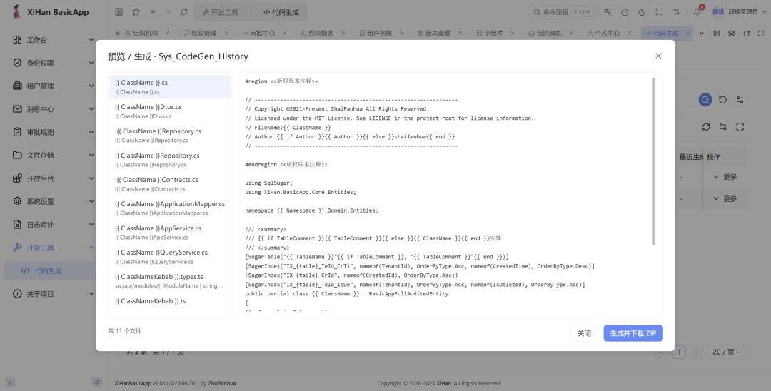The height and width of the screenshot is (391, 771).
Task: Click the pin icon at sidebar bottom
Action: tap(97, 382)
